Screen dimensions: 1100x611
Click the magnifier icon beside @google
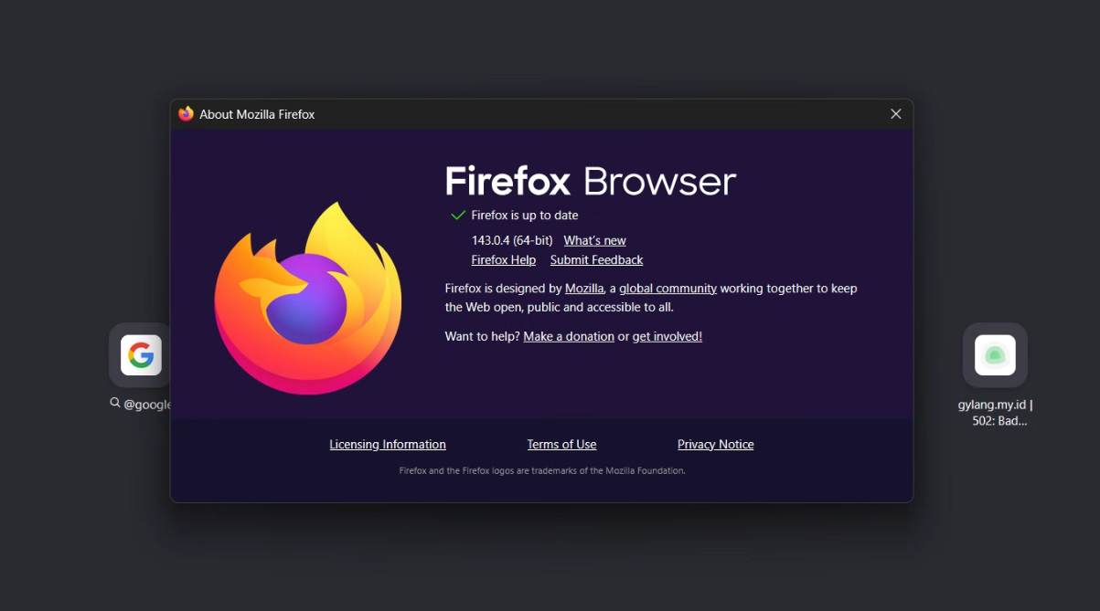[x=115, y=403]
